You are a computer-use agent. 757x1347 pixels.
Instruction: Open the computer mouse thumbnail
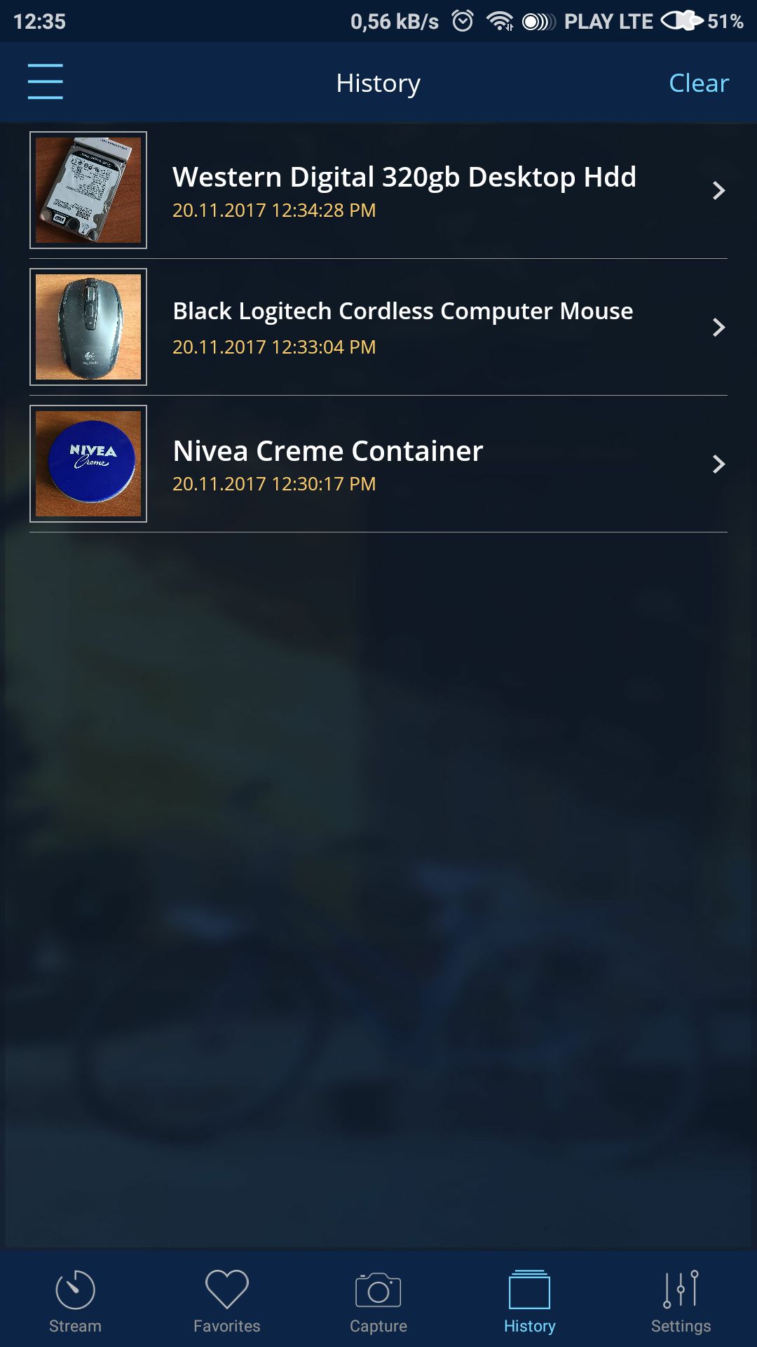[x=88, y=327]
